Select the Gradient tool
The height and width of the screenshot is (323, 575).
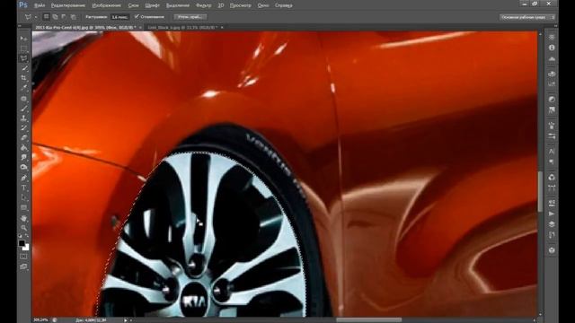click(x=24, y=148)
